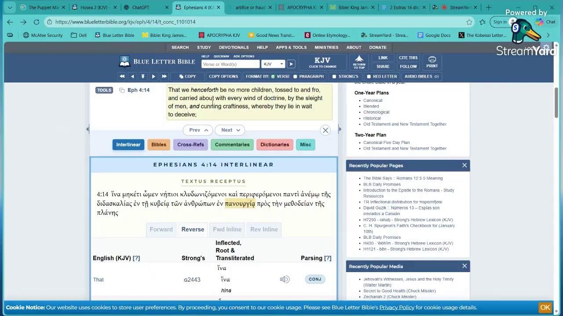Open the browser extensions icon
This screenshot has height=316, width=563.
tap(483, 22)
